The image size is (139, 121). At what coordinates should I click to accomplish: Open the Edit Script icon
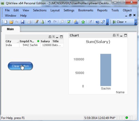coord(36,22)
